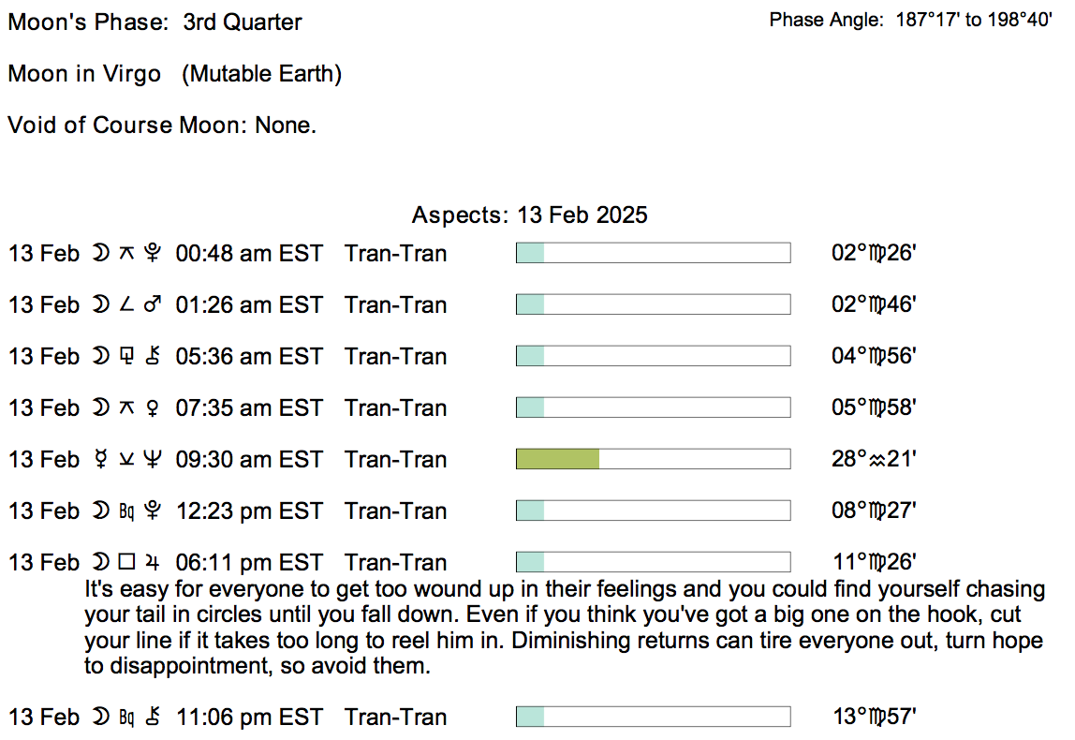Click the Venus glyph in the 07:35 am aspect
The image size is (1075, 740).
(155, 408)
